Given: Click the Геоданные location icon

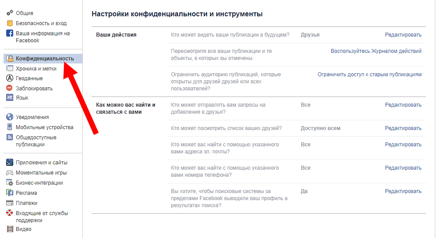Looking at the screenshot, I should click(x=10, y=78).
